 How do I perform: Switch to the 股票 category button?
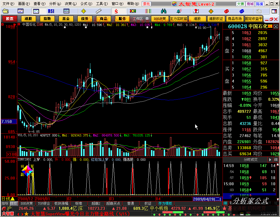point(10,18)
